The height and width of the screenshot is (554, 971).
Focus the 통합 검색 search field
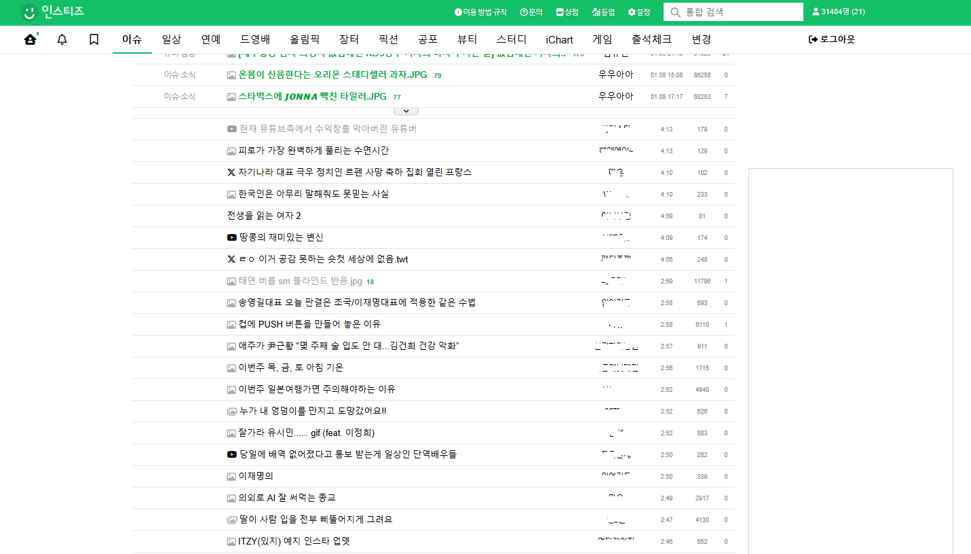734,12
